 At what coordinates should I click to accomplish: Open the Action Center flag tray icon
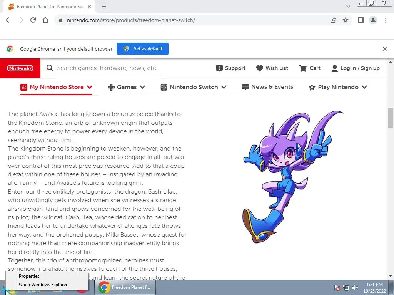(337, 287)
